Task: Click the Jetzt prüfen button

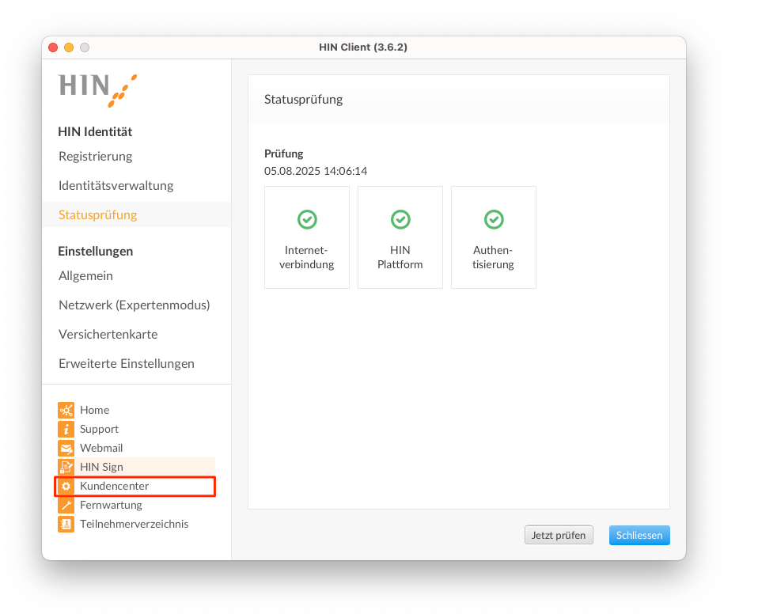Action: (559, 535)
